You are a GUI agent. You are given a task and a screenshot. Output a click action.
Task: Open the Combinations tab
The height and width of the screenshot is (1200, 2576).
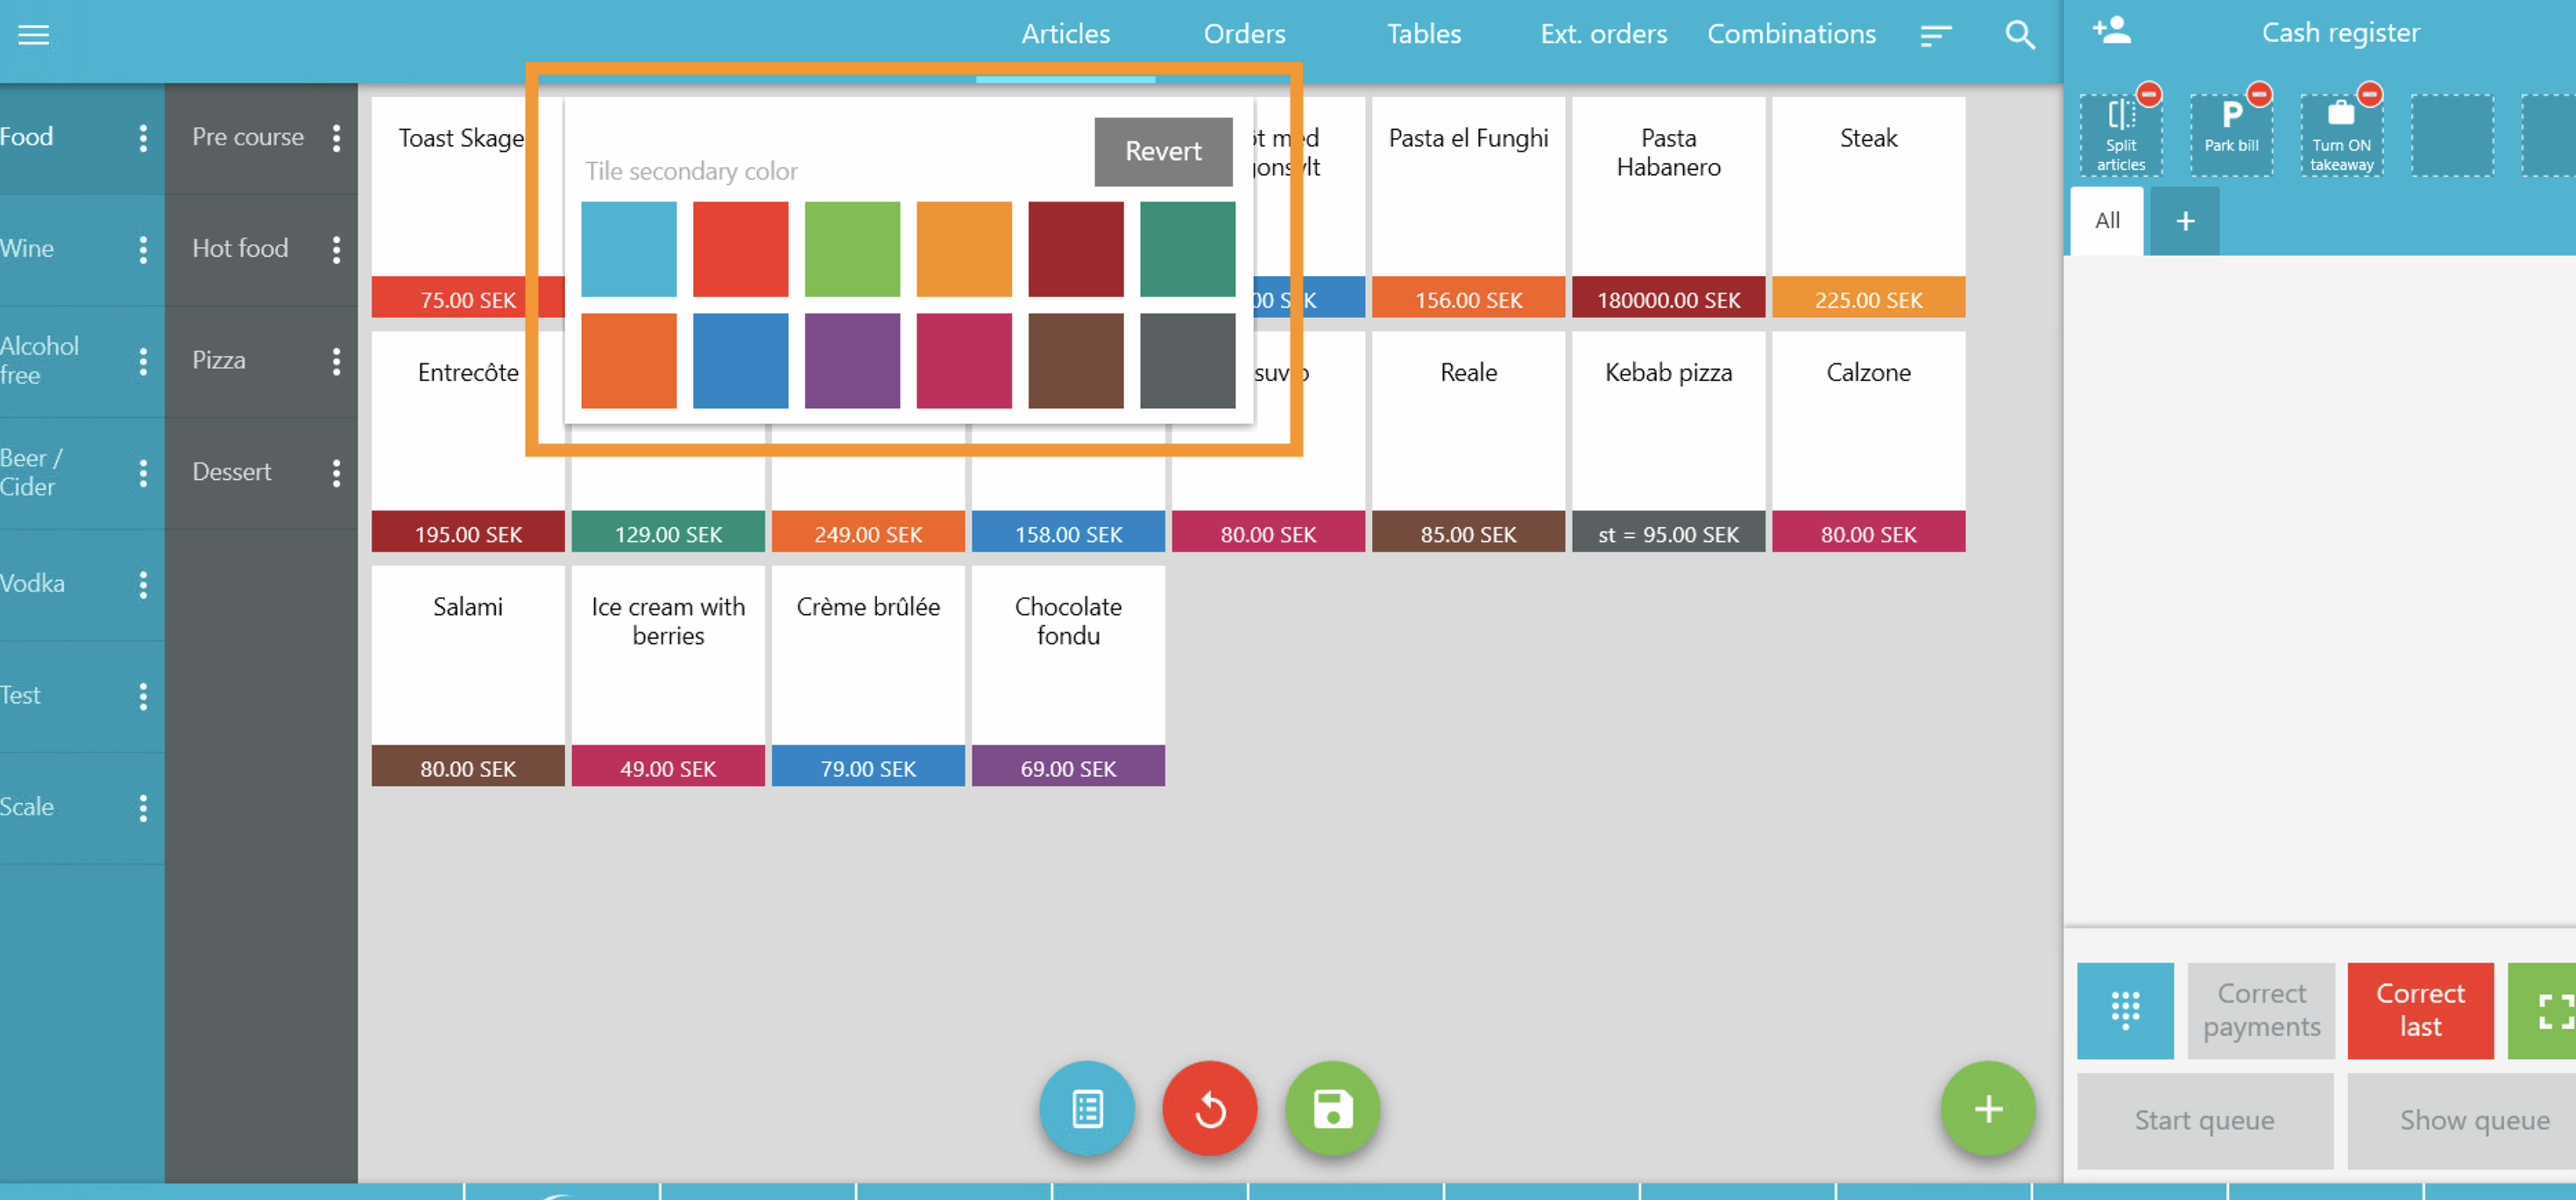click(1790, 34)
